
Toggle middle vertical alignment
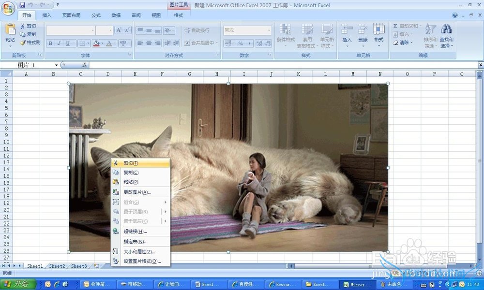click(x=149, y=30)
